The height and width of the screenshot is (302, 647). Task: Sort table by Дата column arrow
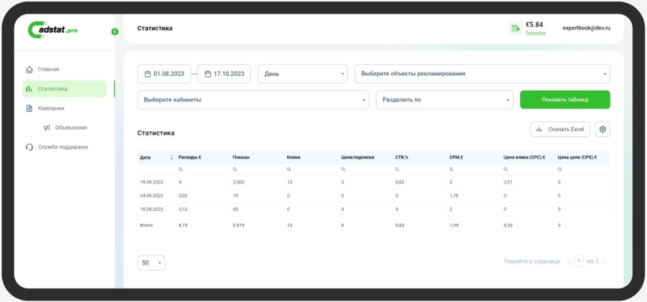[171, 157]
